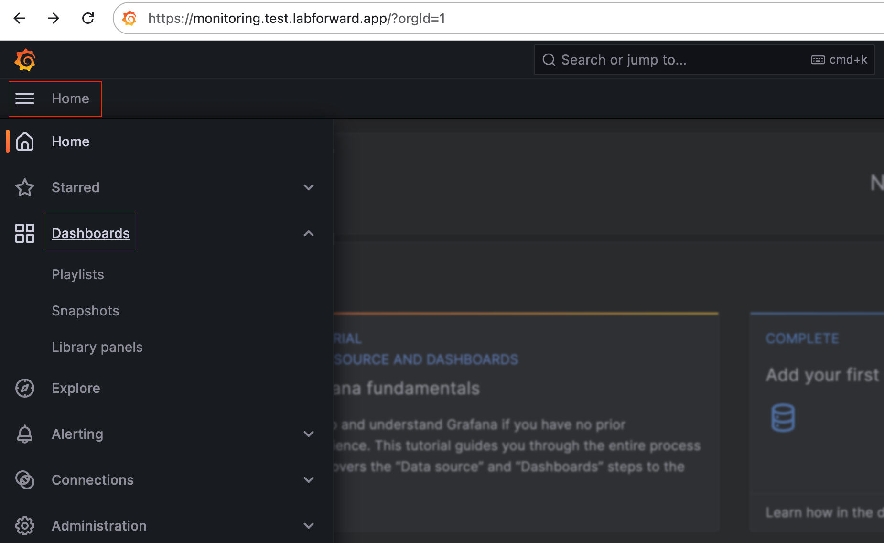The width and height of the screenshot is (884, 543).
Task: Open Snapshots under Dashboards
Action: click(x=86, y=311)
